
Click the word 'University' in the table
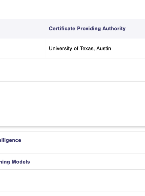tap(60, 49)
